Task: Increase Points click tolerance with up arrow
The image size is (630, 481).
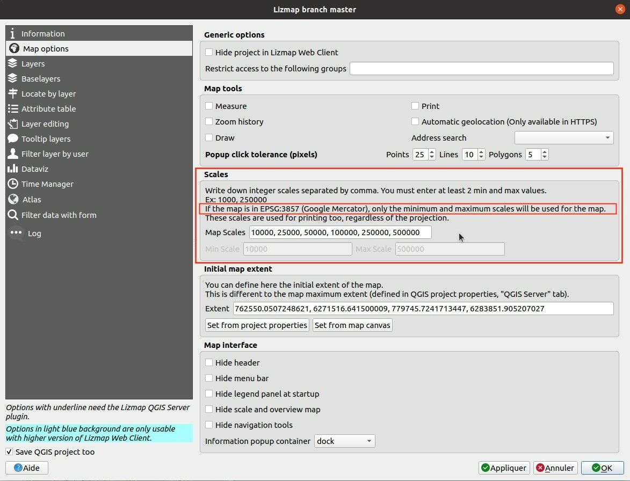Action: [x=433, y=152]
